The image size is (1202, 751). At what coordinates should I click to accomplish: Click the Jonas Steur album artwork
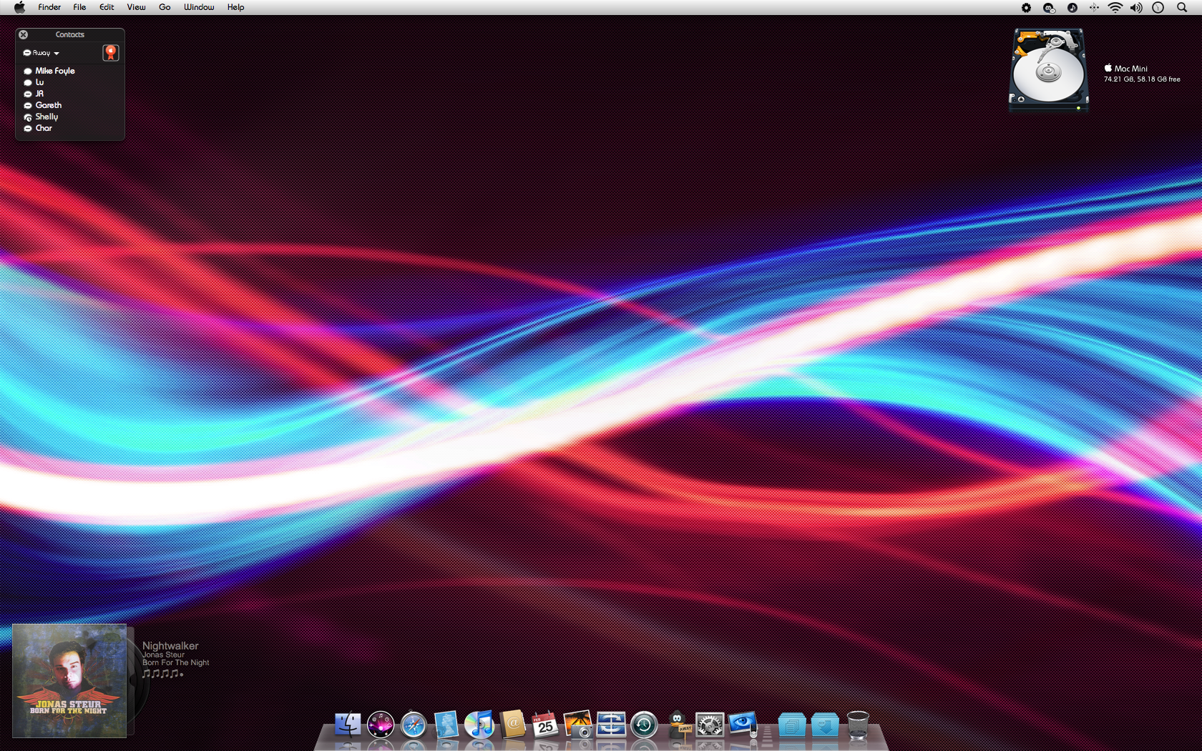click(69, 681)
